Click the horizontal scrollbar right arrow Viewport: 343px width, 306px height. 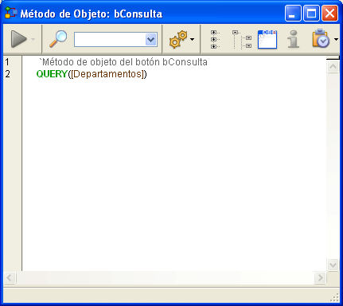320,277
